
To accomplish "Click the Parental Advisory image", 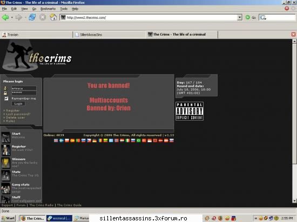I will 190,111.
